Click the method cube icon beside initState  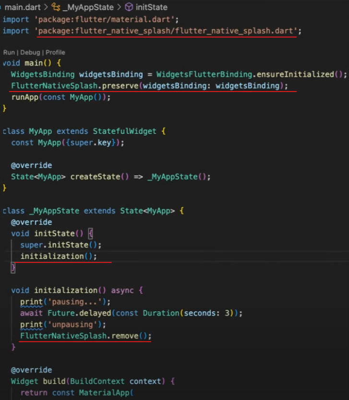pos(129,7)
